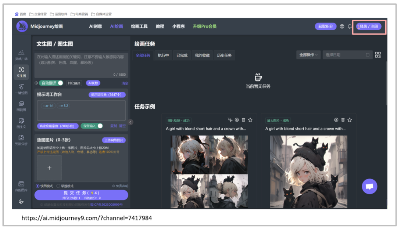The height and width of the screenshot is (227, 397).
Task: Open AI创意 menu item
Action: pos(96,26)
